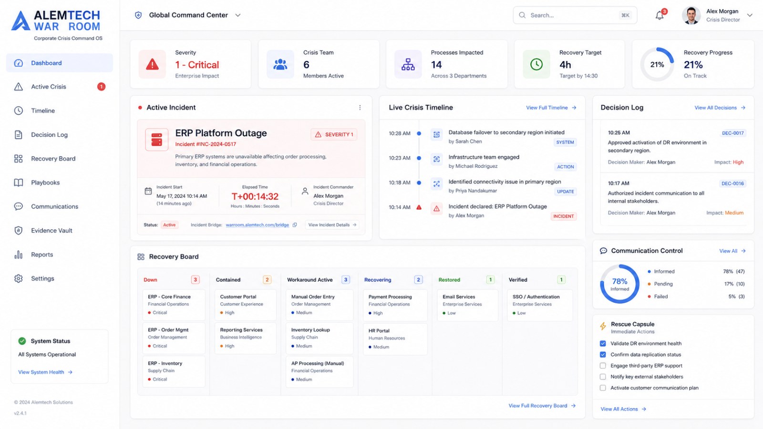Open the ERP - Core Finance card
This screenshot has width=763, height=429.
pos(174,305)
